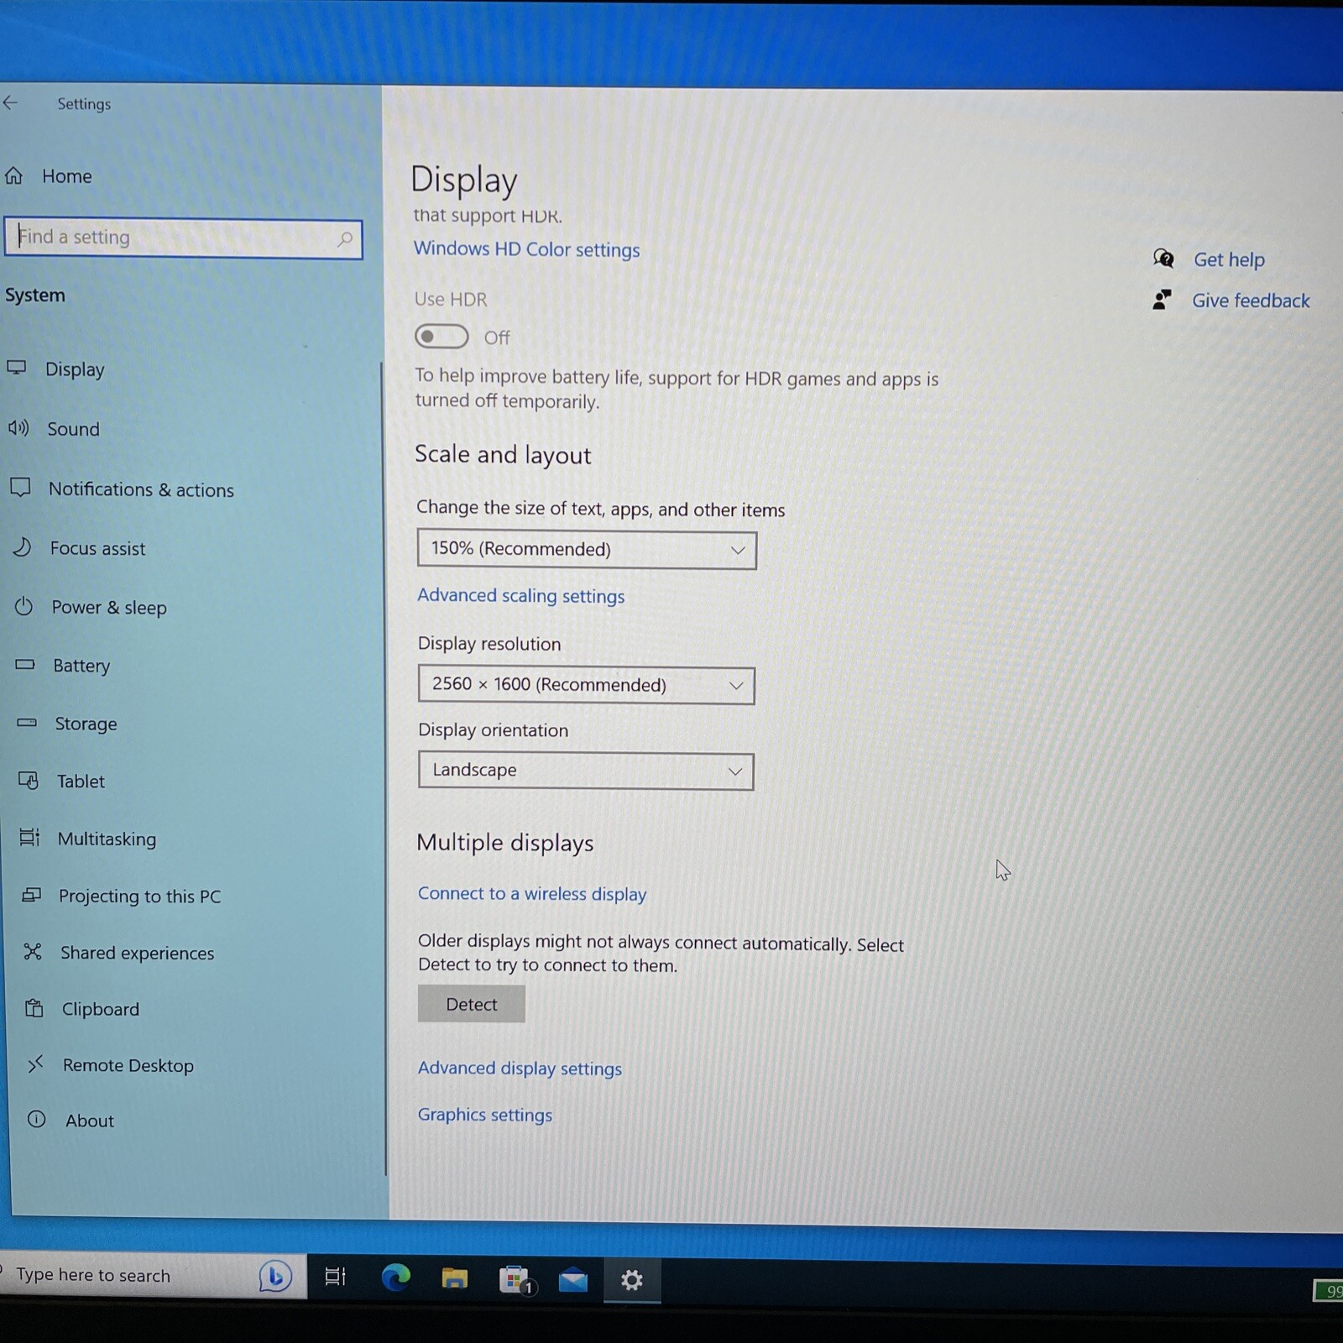
Task: Select the Sound speaker icon
Action: click(x=18, y=428)
